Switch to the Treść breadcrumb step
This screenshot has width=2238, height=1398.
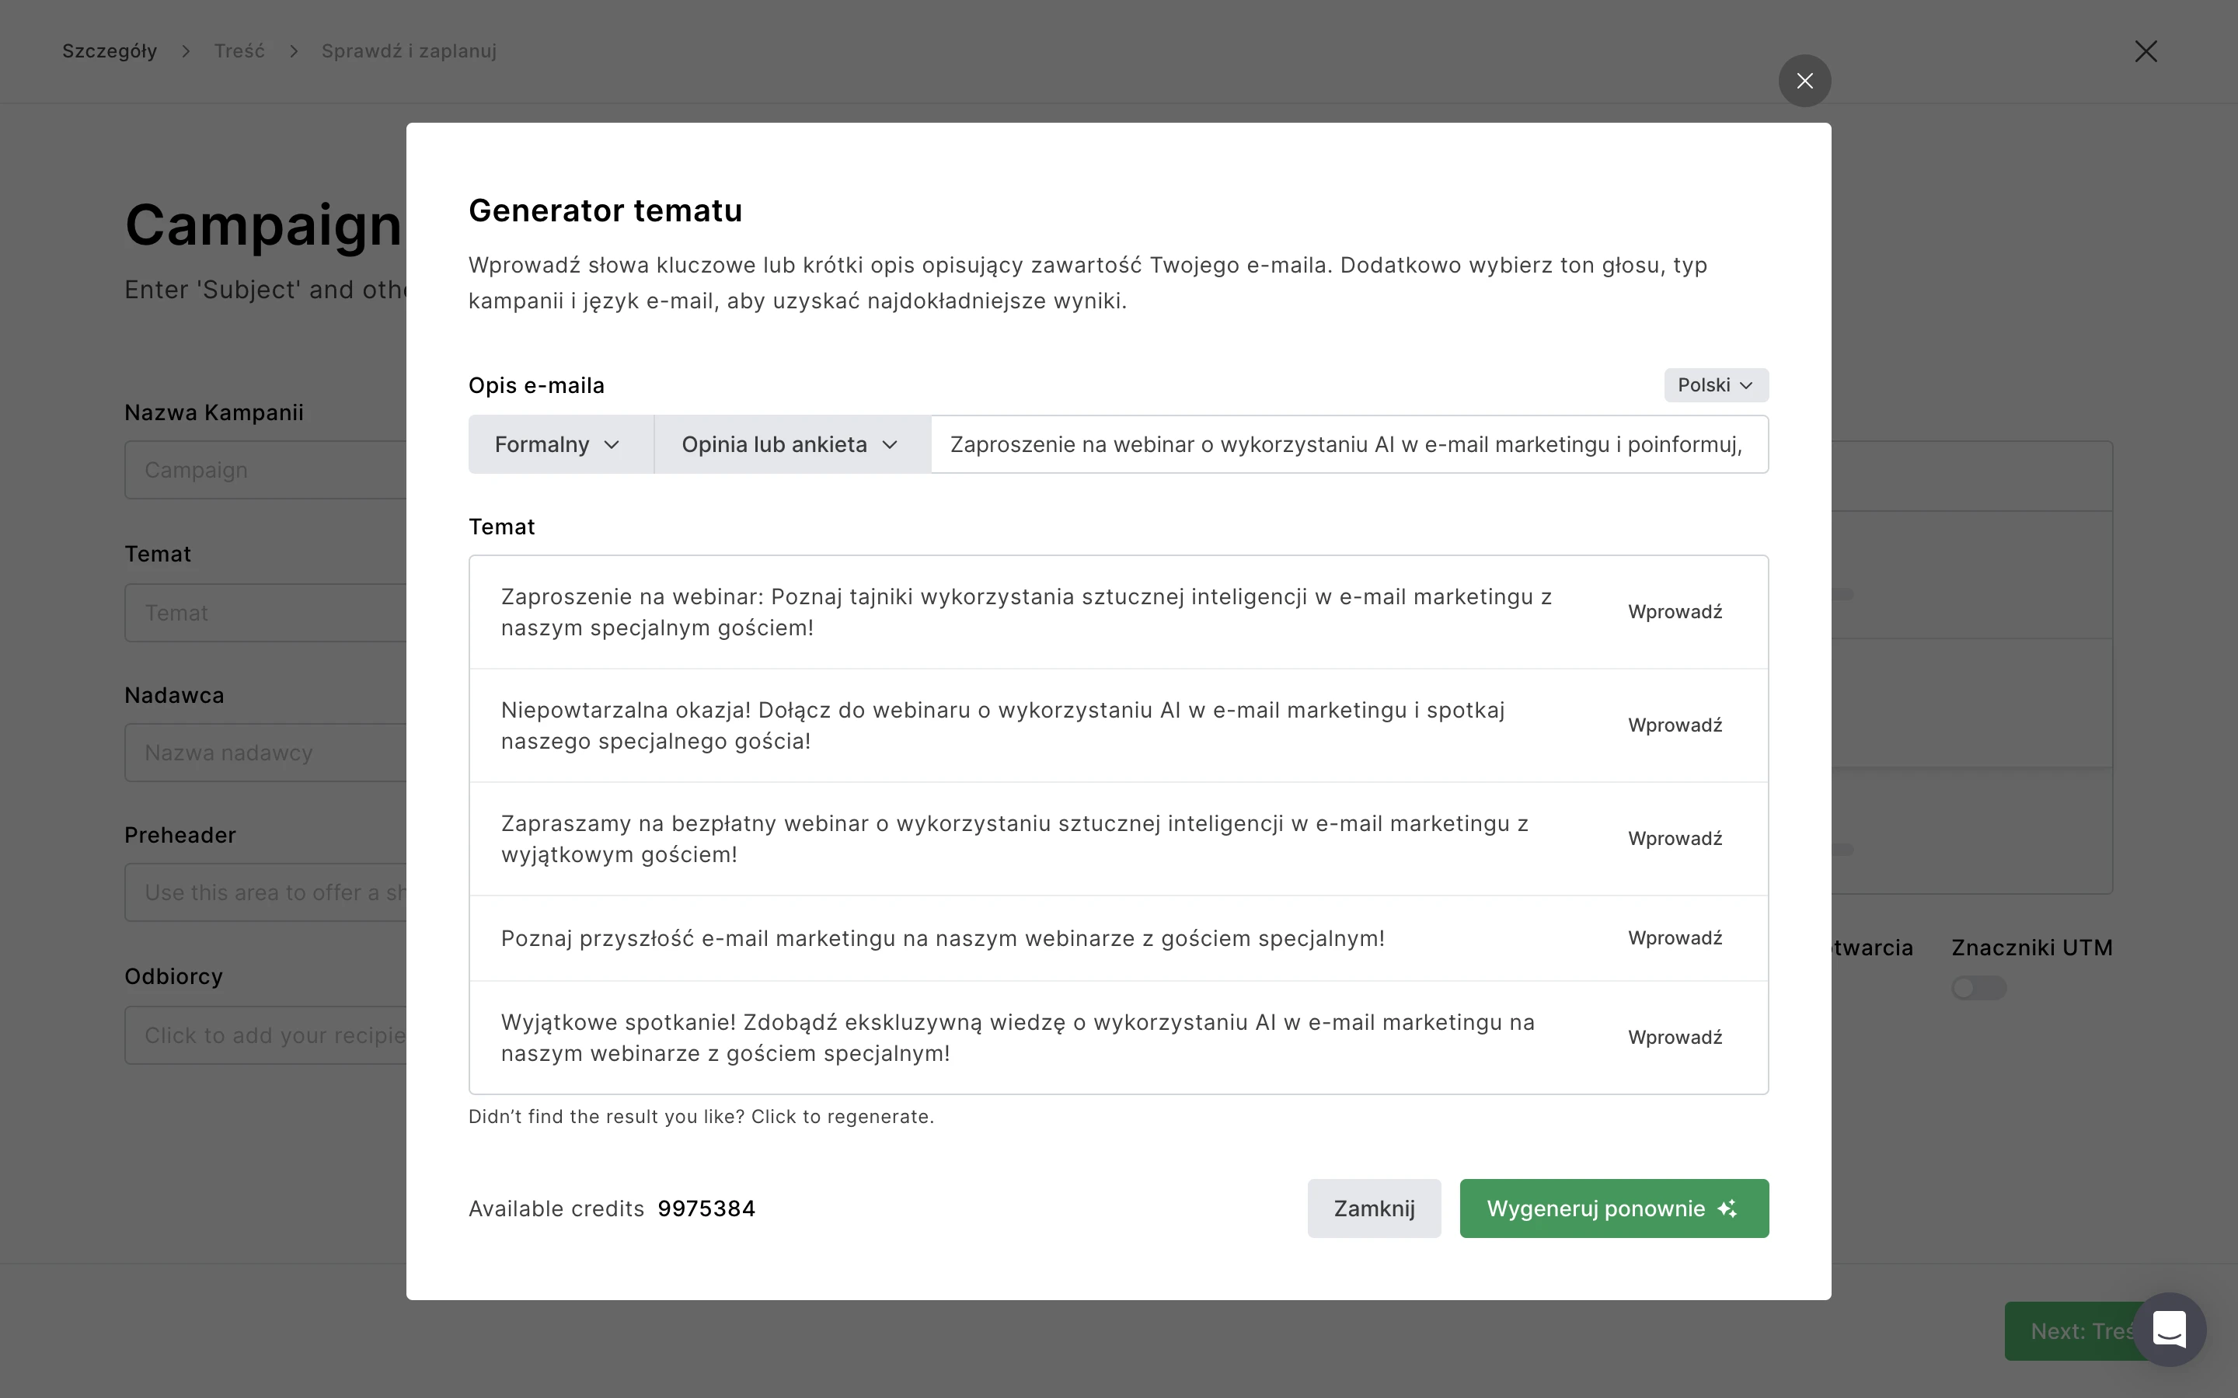pos(239,52)
